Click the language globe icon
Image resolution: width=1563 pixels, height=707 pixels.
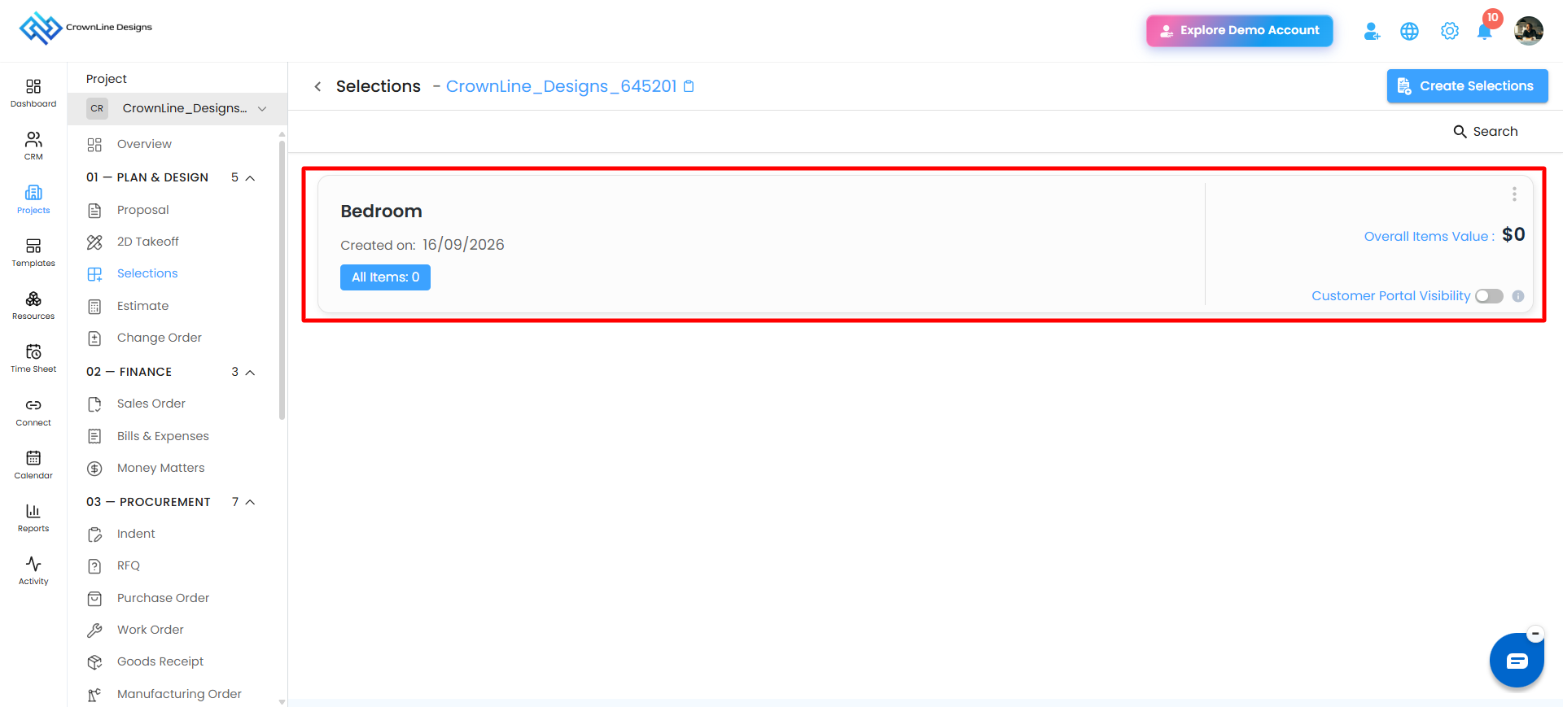1409,31
